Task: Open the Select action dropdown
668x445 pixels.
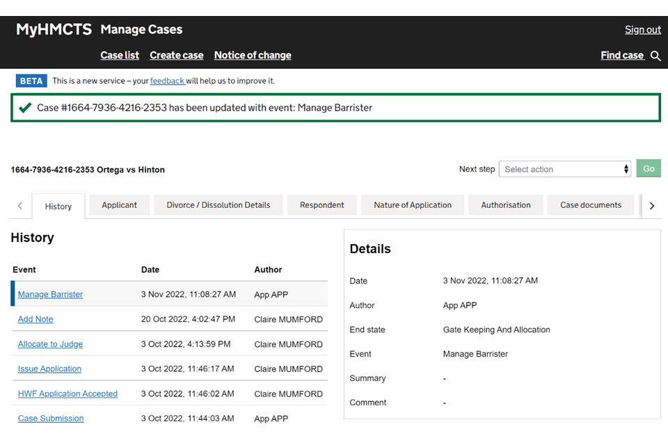Action: pos(564,169)
